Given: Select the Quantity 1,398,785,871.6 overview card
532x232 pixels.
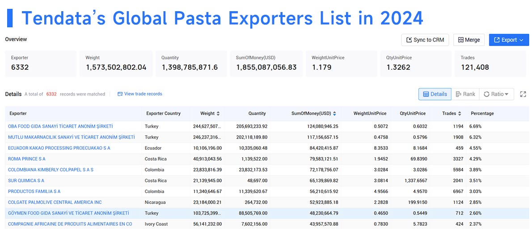Looking at the screenshot, I should click(191, 63).
